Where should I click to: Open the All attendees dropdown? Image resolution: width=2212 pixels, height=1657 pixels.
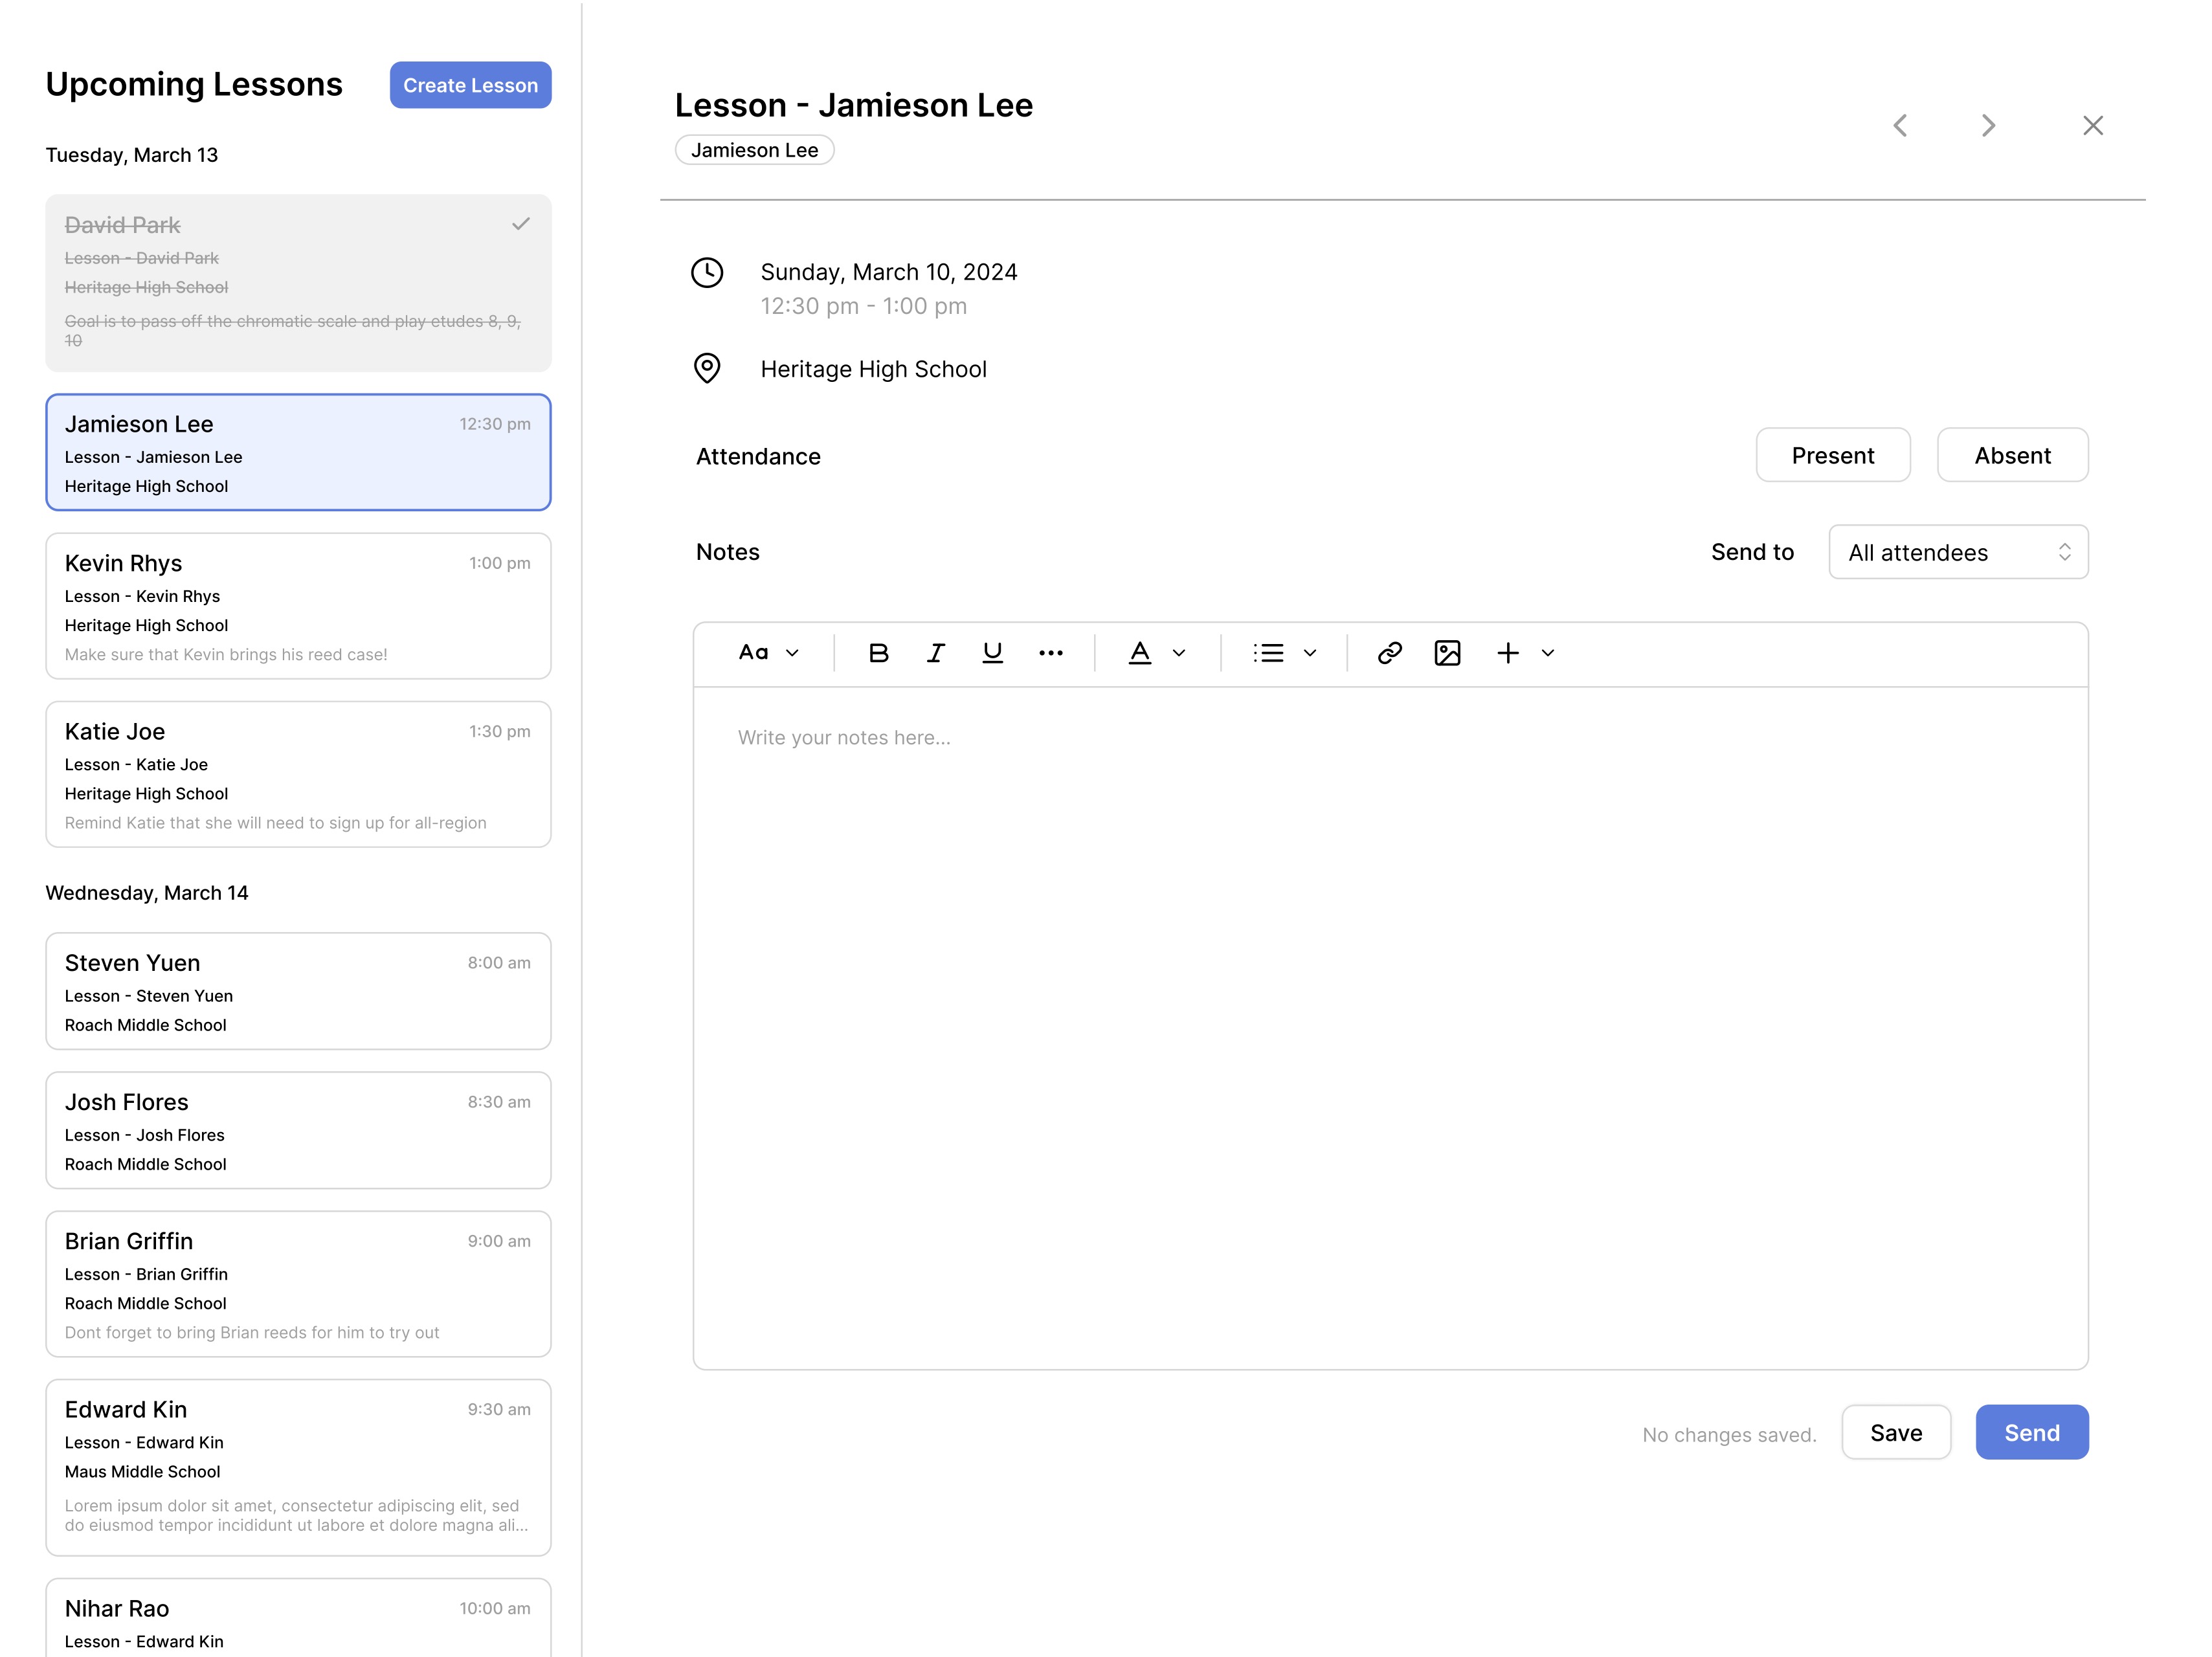(x=1957, y=552)
